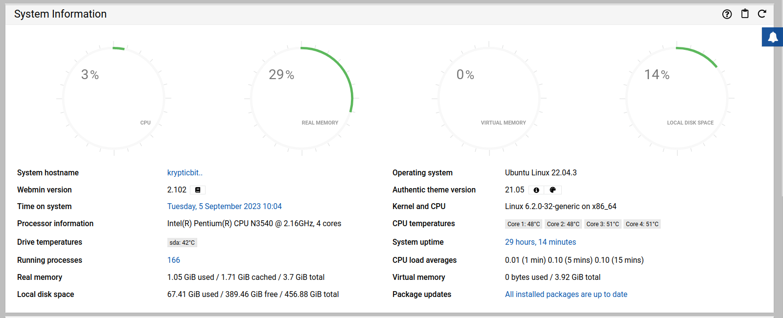Click the Webmin version changelog icon
Viewport: 783px width, 318px height.
[x=198, y=190]
